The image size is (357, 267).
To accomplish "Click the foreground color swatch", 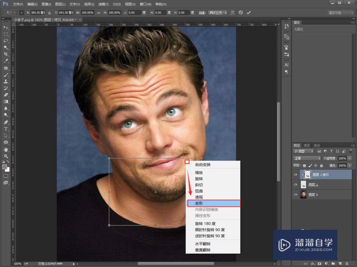I will click(5, 167).
